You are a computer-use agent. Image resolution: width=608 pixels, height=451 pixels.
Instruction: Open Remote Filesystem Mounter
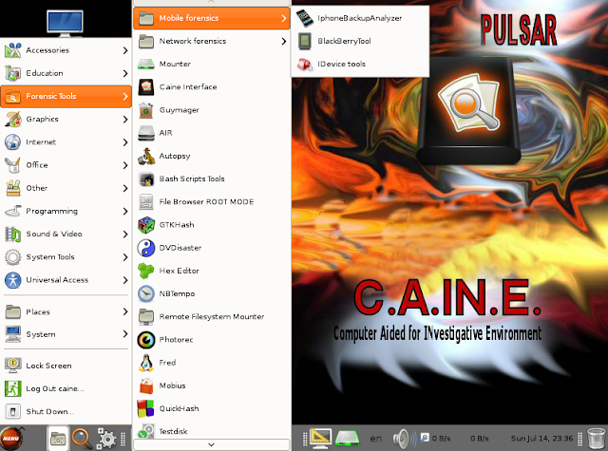point(211,316)
